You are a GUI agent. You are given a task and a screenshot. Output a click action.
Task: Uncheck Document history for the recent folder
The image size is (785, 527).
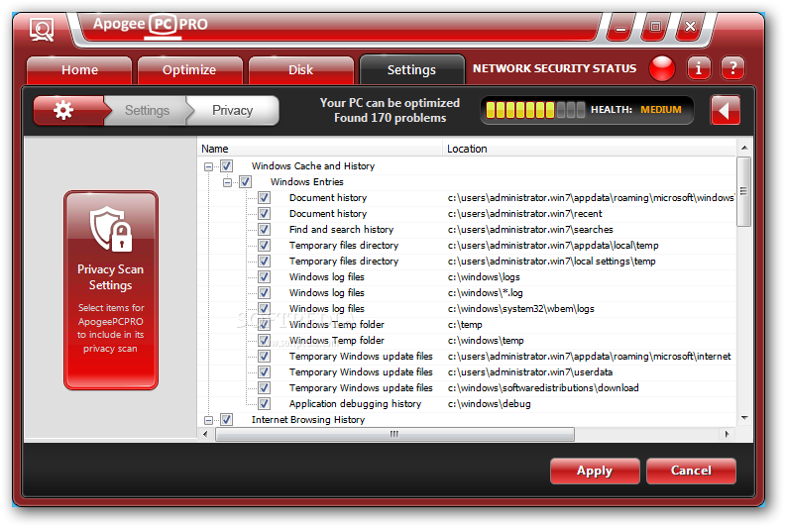pos(264,214)
